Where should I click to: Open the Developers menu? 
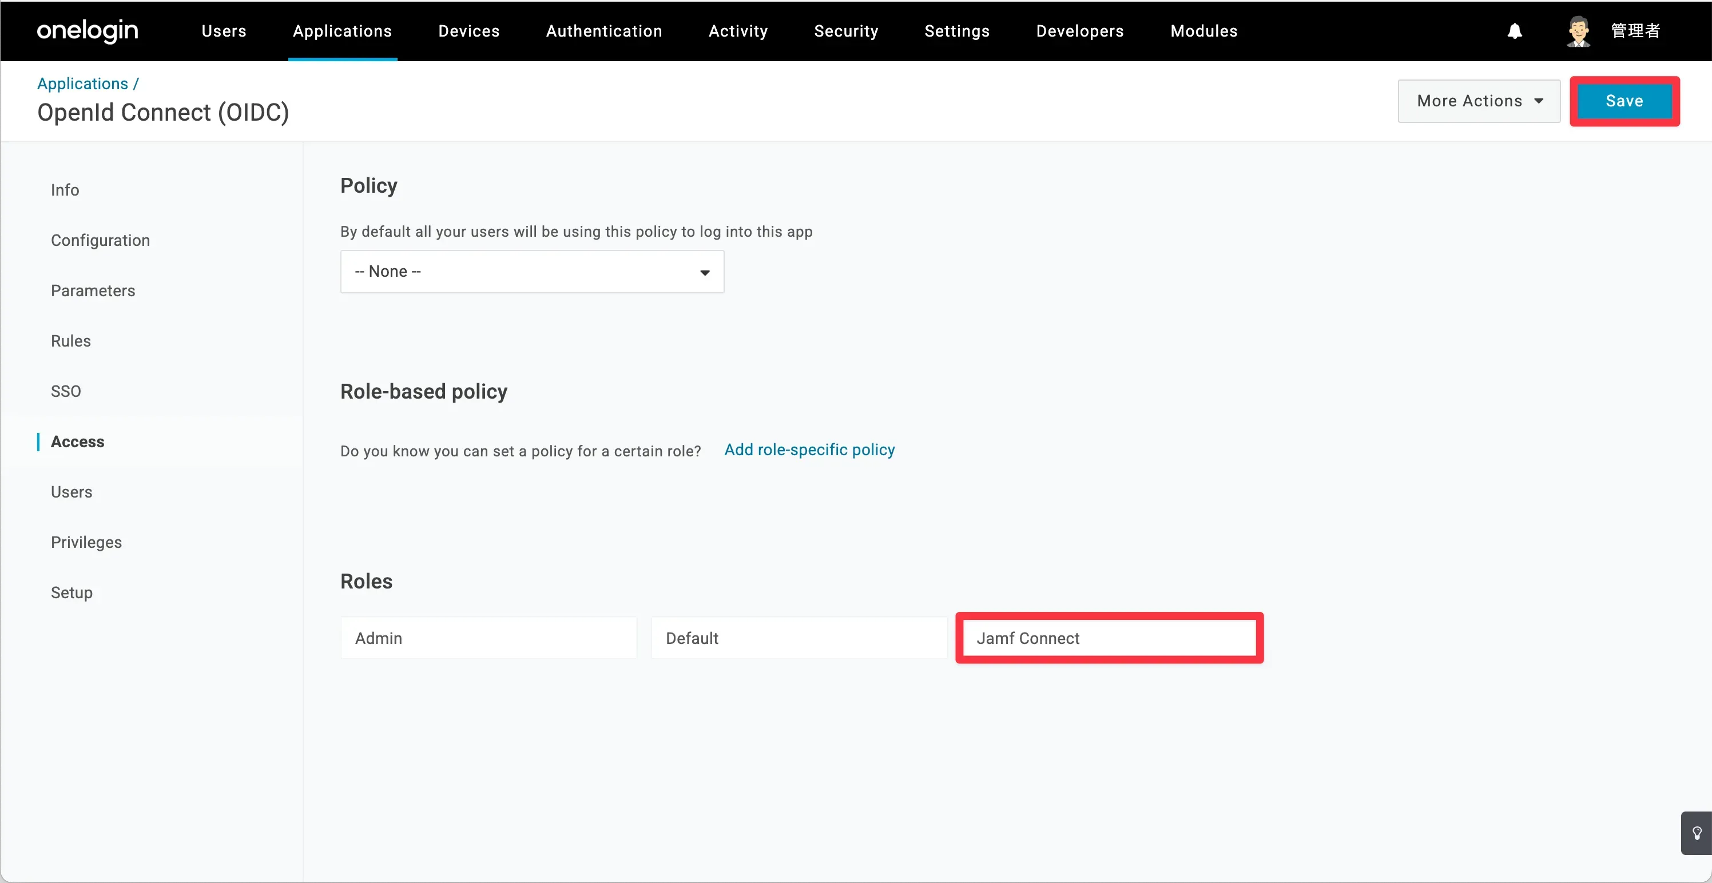point(1079,31)
